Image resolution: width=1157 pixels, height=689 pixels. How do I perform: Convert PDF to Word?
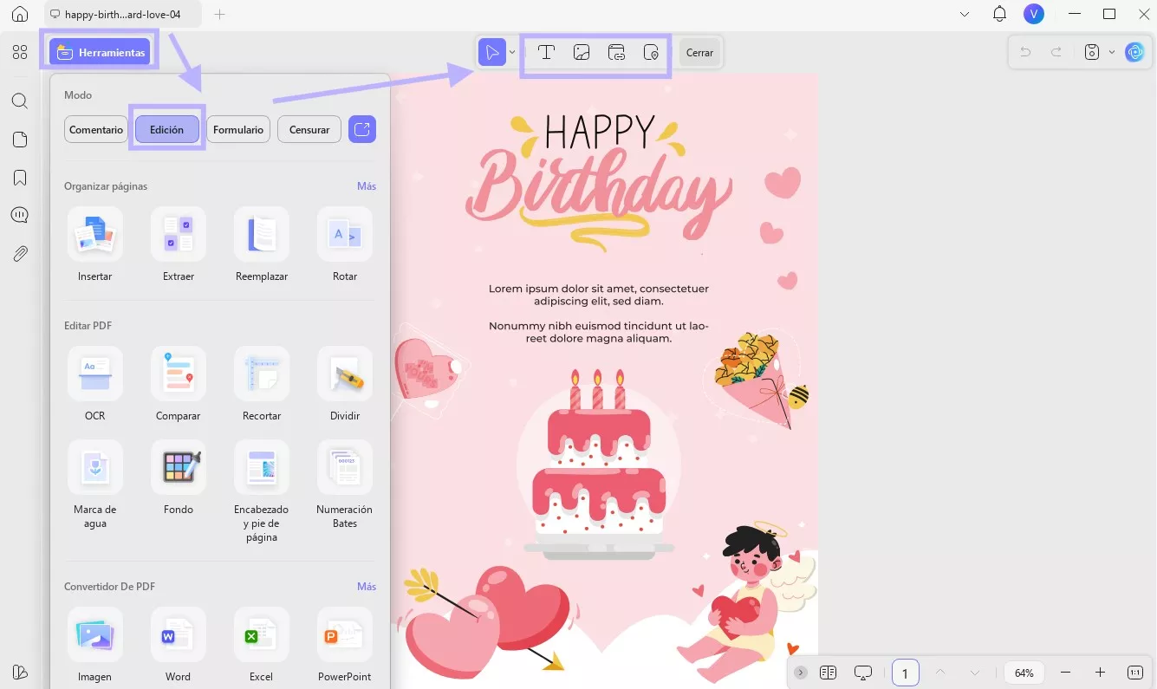(x=179, y=645)
